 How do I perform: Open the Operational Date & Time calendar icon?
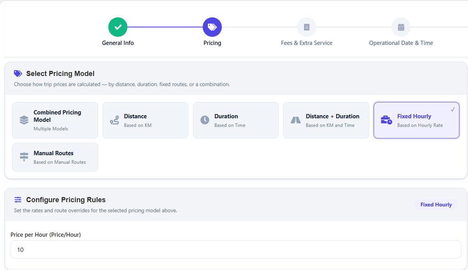(401, 27)
